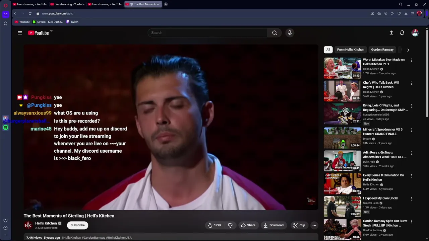Open the YouTube guide hamburger menu

pos(20,33)
